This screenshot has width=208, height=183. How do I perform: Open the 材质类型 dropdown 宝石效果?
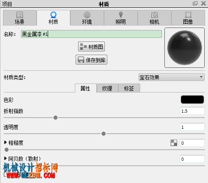tap(171, 77)
